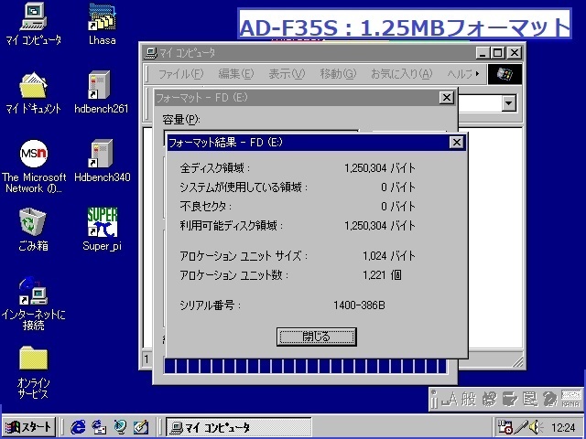Open the volume speaker tray icon
Image resolution: width=586 pixels, height=439 pixels.
pyautogui.click(x=536, y=427)
